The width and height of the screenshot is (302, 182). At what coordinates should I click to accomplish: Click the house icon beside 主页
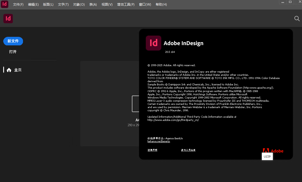click(9, 70)
